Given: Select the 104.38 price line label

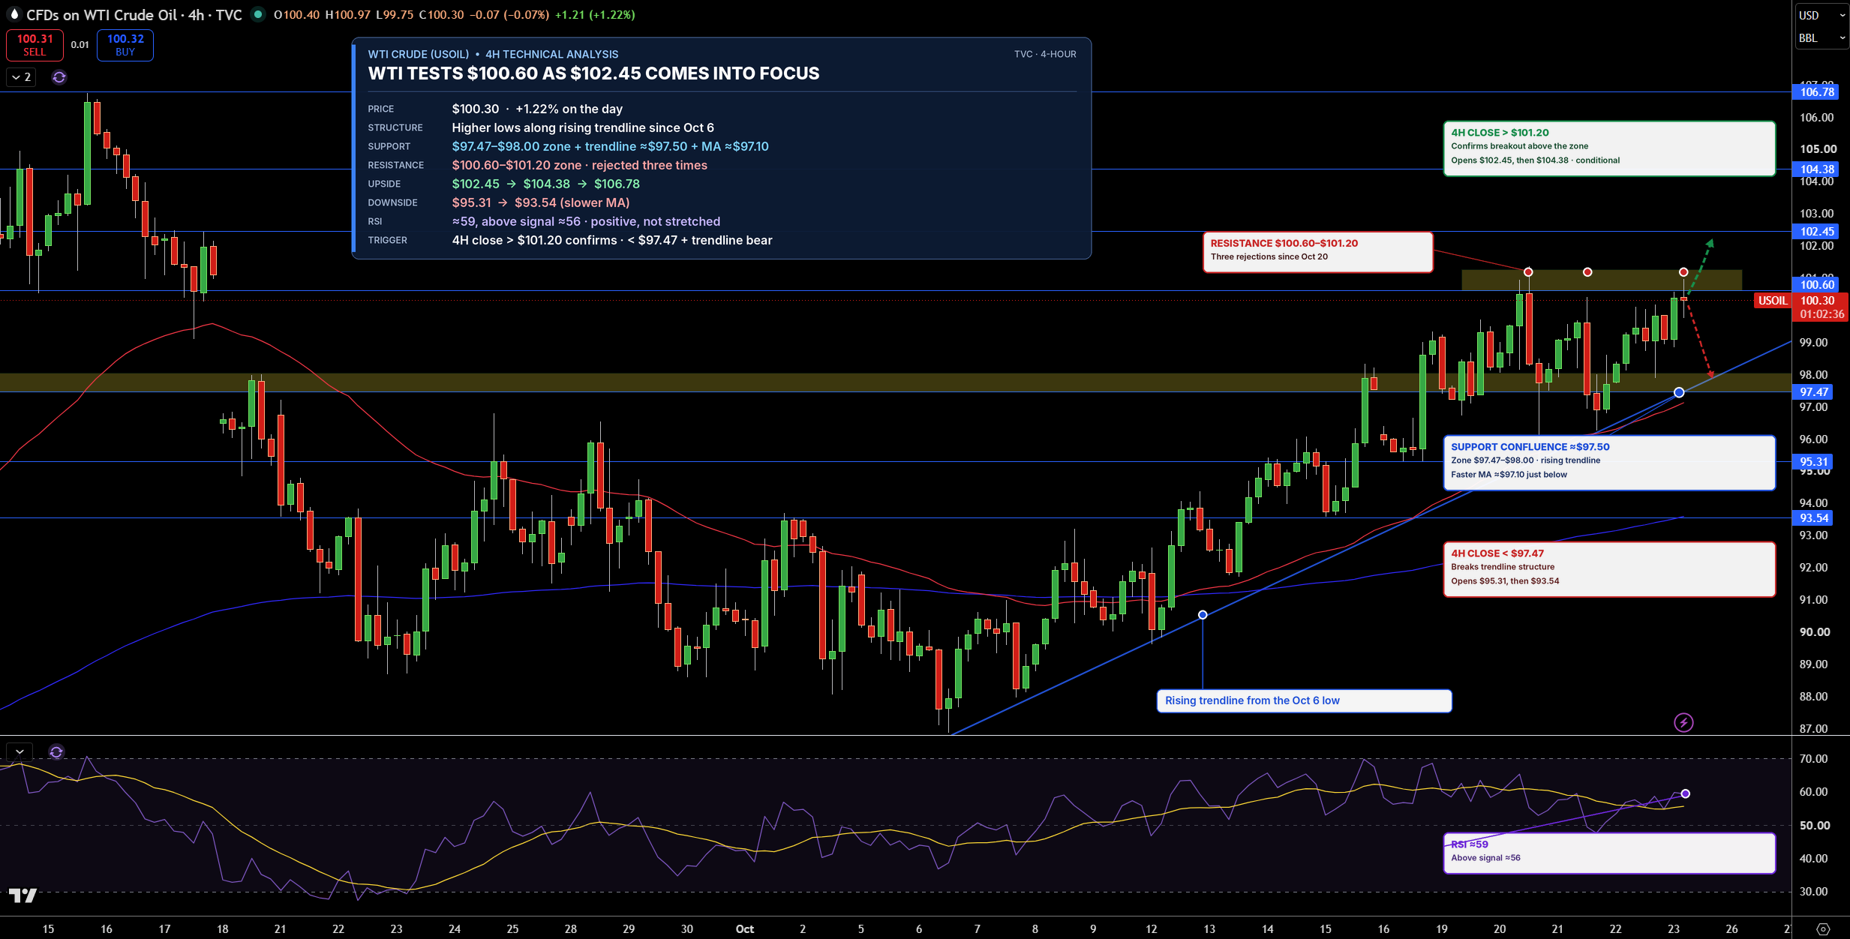Looking at the screenshot, I should [1817, 169].
